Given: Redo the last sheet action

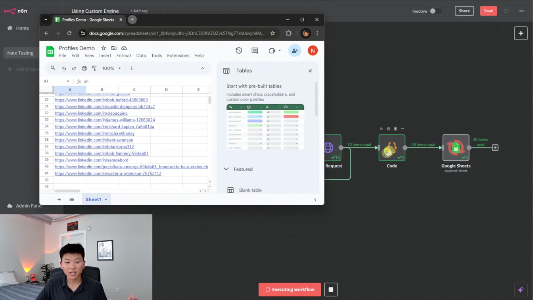Looking at the screenshot, I should [x=74, y=68].
